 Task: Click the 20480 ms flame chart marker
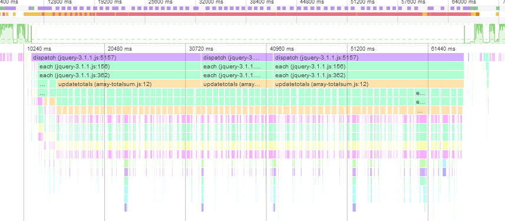click(120, 49)
